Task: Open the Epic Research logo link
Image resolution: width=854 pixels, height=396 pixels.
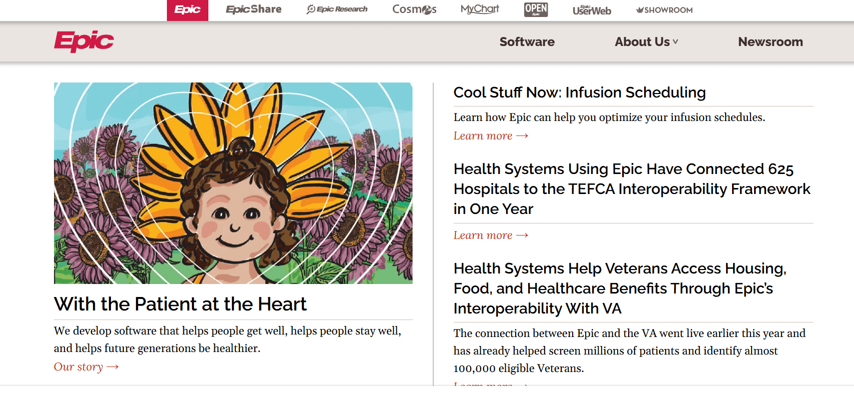Action: pos(337,9)
